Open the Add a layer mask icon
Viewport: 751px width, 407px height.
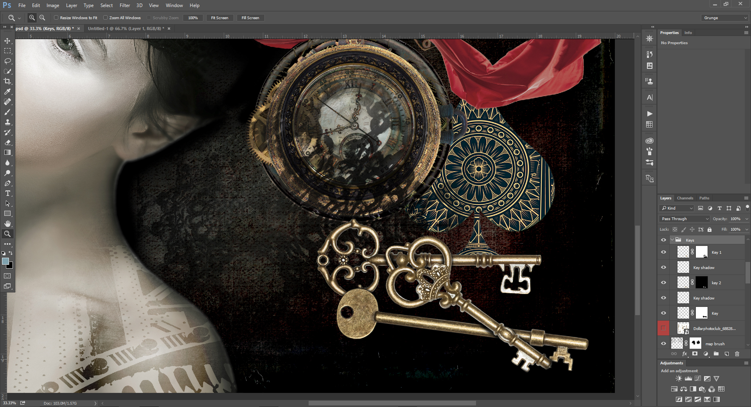695,354
